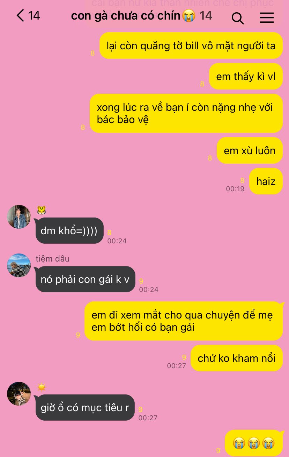Open tiệm dâu's profile avatar
The height and width of the screenshot is (457, 289).
19,265
